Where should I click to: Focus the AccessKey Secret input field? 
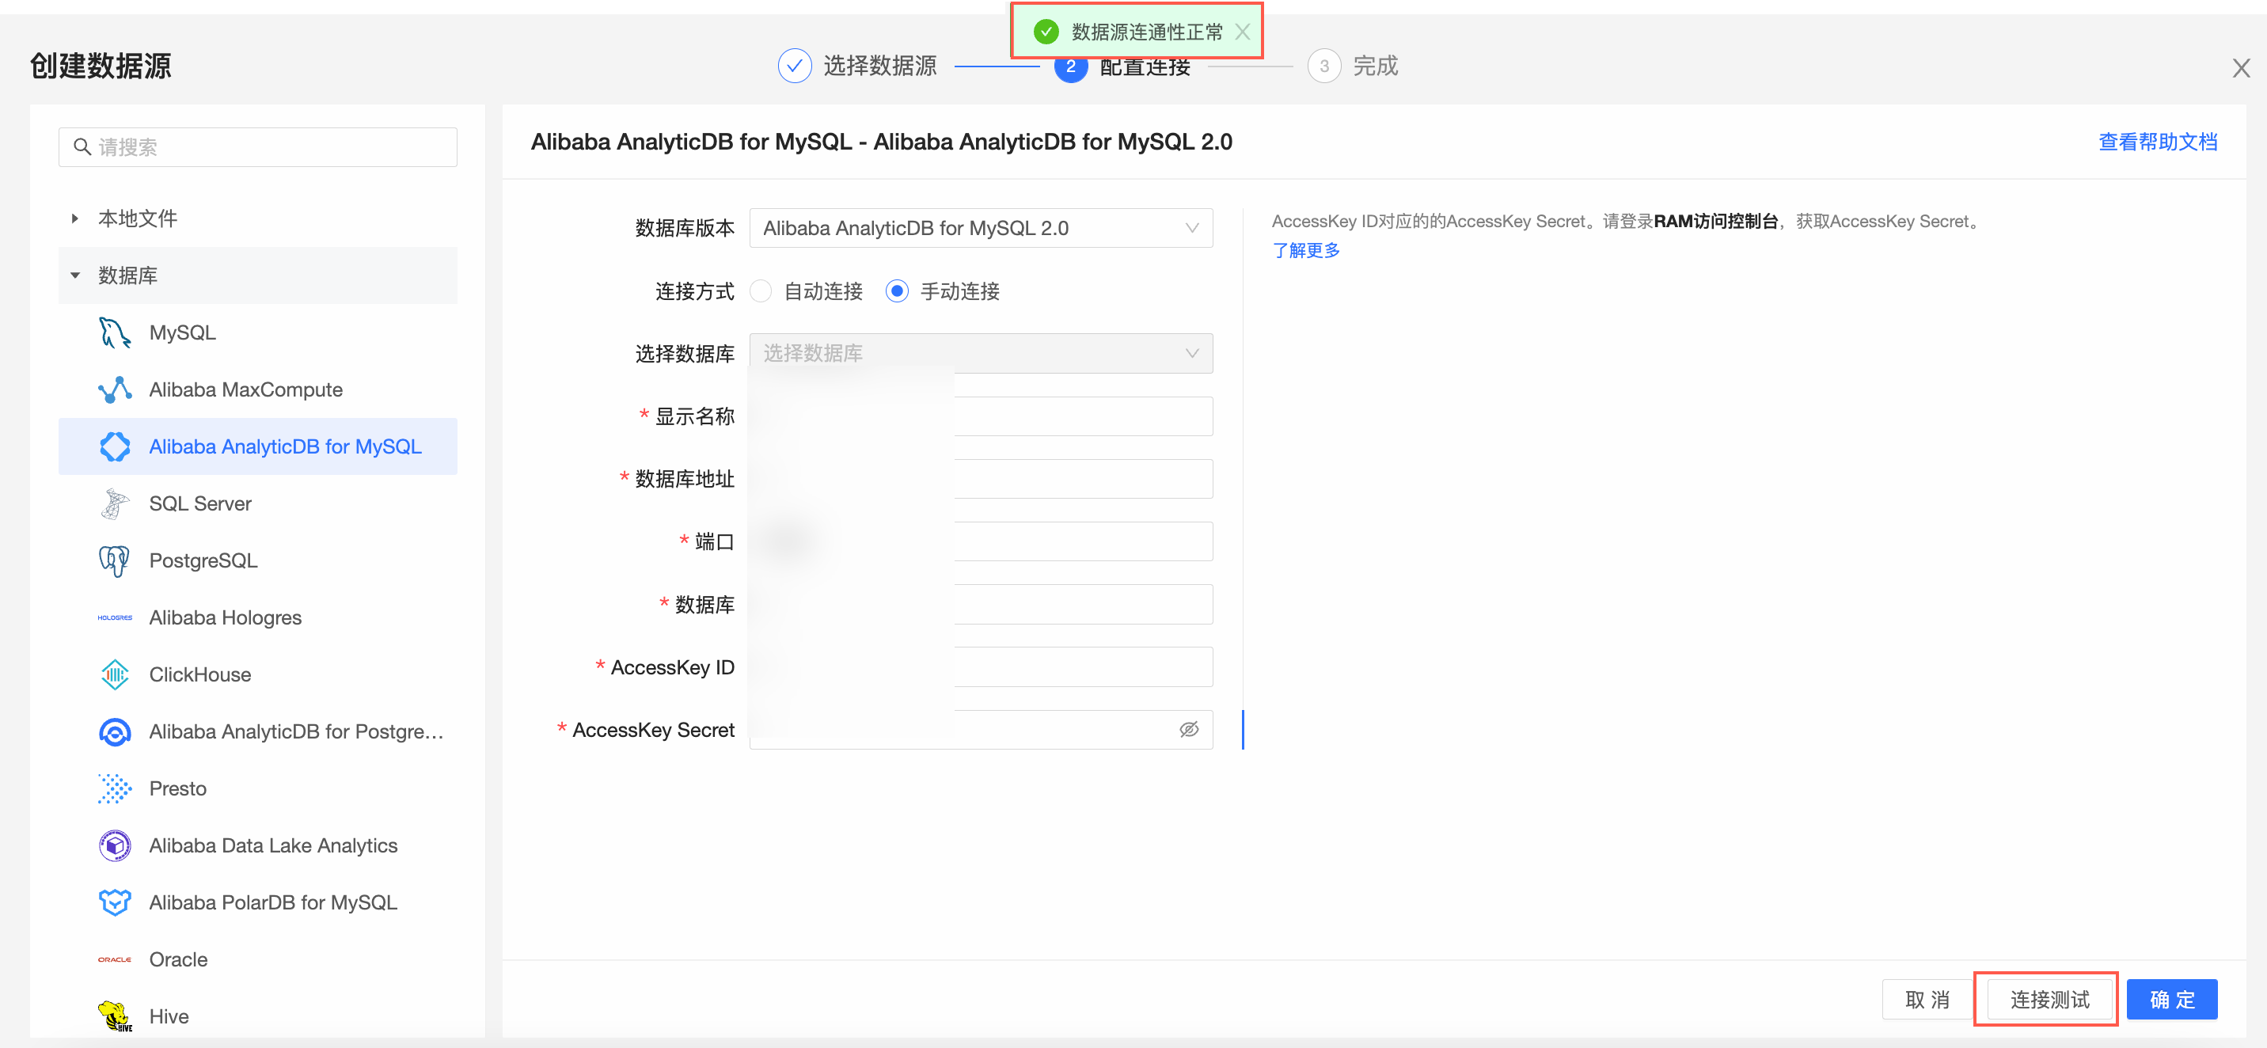(981, 730)
